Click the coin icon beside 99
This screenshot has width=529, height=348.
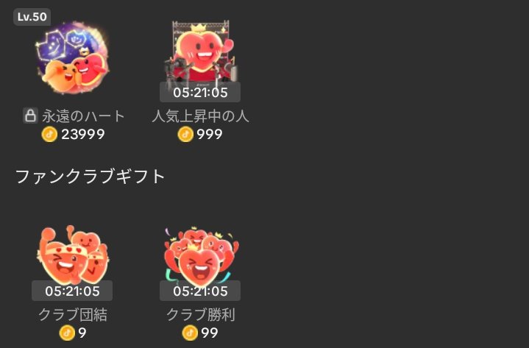pos(190,333)
